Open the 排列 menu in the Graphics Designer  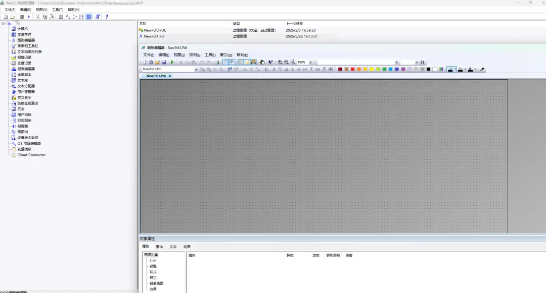click(x=195, y=55)
